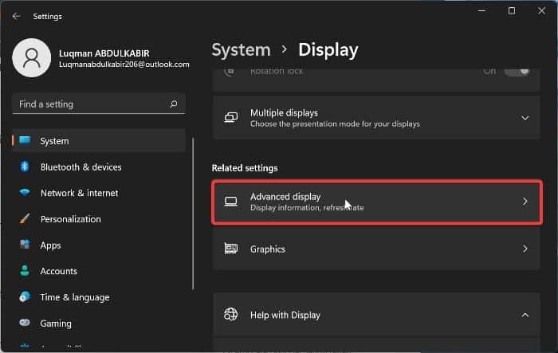
Task: Open Bluetooth & devices settings
Action: [81, 167]
